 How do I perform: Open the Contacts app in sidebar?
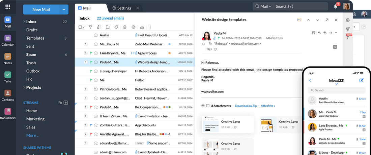(x=7, y=95)
